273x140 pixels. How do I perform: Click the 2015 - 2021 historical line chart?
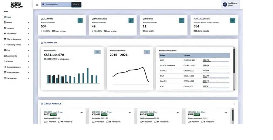coord(130,75)
